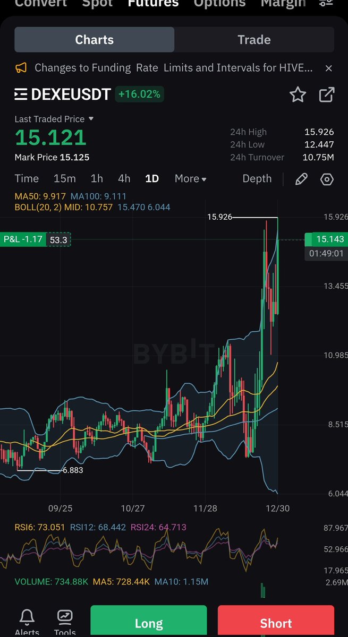Viewport: 348px width, 637px height.
Task: Tap the 15.926 high price marker
Action: 219,217
